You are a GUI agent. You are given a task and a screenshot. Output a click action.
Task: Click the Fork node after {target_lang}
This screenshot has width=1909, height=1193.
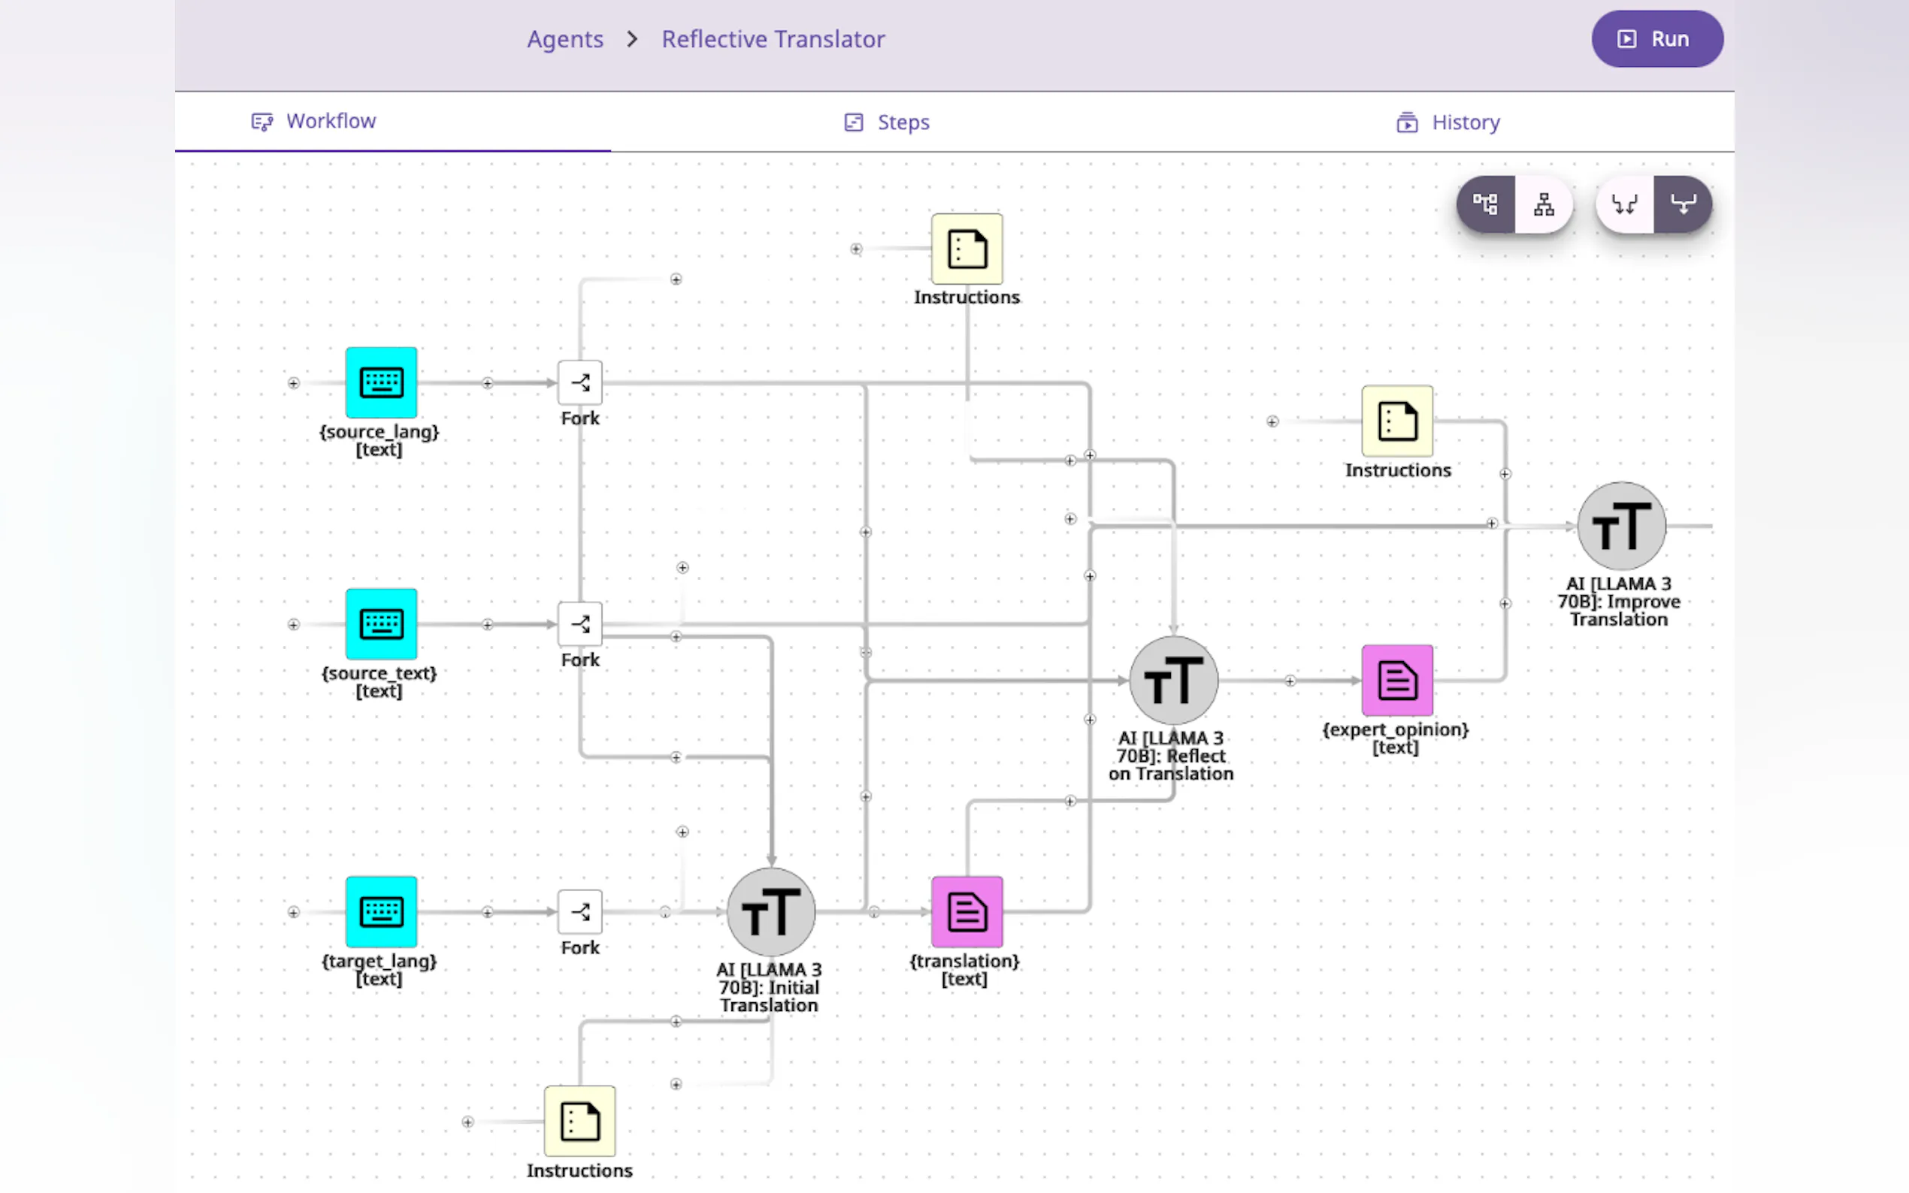tap(580, 911)
